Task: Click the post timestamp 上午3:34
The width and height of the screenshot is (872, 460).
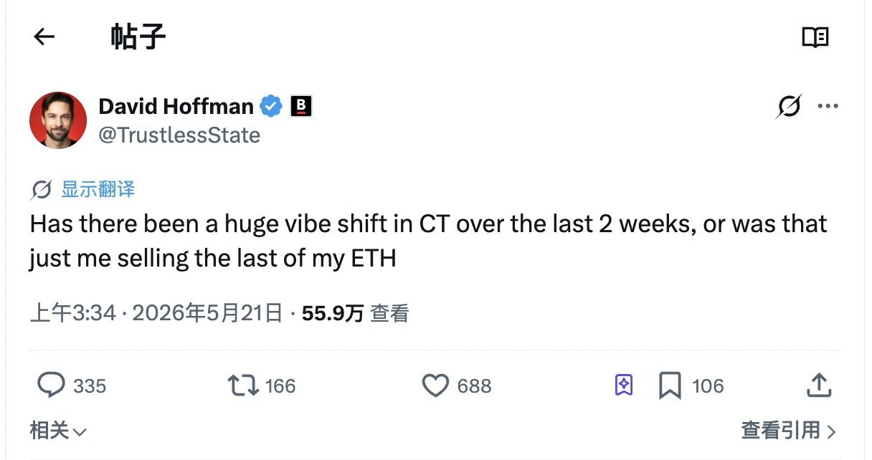Action: pyautogui.click(x=72, y=313)
